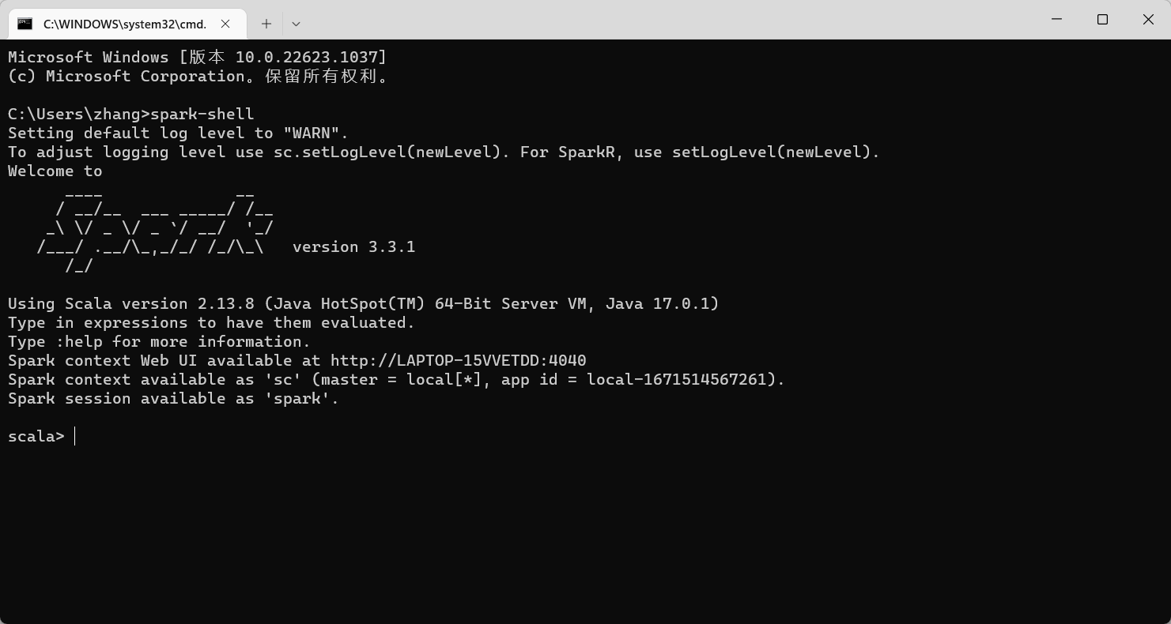Close the cmd.exe tab
This screenshot has width=1171, height=624.
point(225,24)
